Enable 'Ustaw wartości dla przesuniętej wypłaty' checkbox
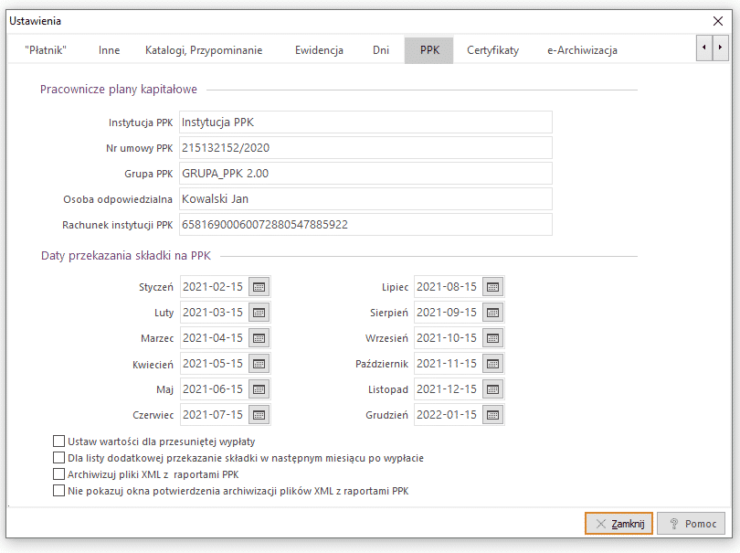Image resolution: width=740 pixels, height=553 pixels. [x=58, y=441]
